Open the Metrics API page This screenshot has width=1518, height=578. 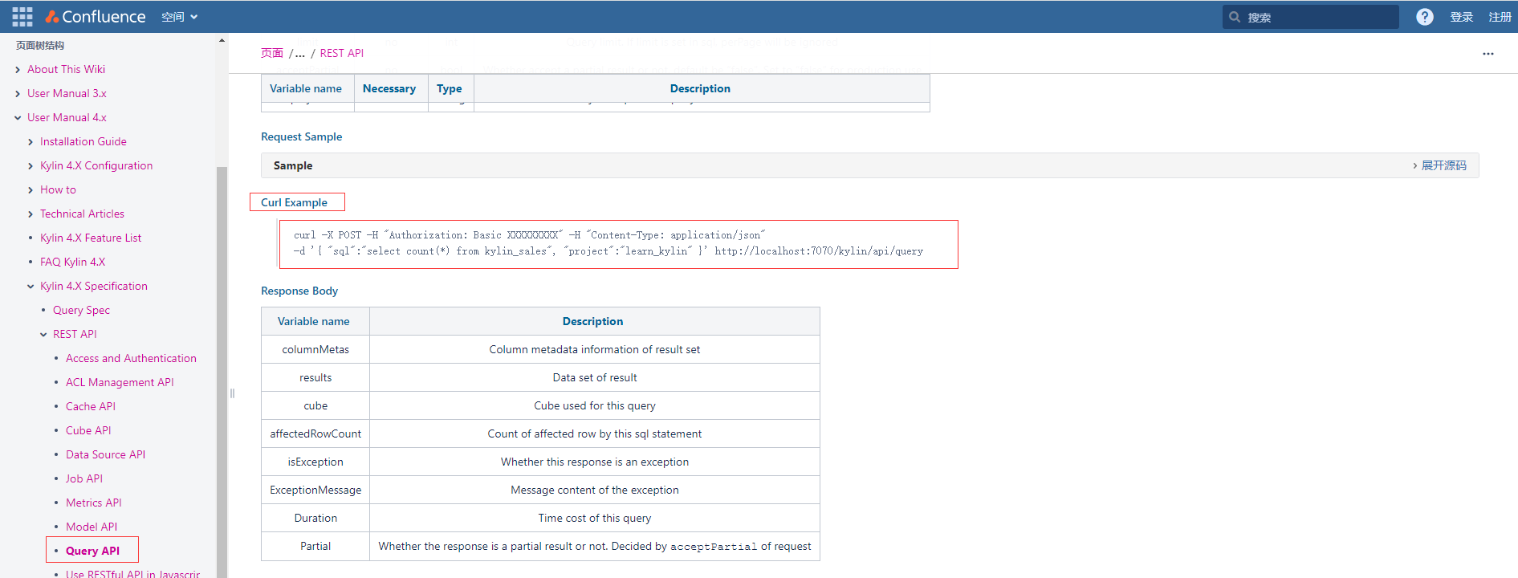pos(94,503)
